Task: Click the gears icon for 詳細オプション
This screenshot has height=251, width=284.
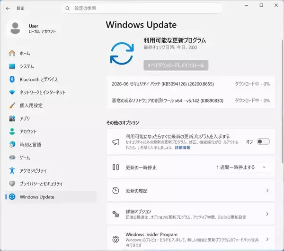Action: (x=116, y=214)
